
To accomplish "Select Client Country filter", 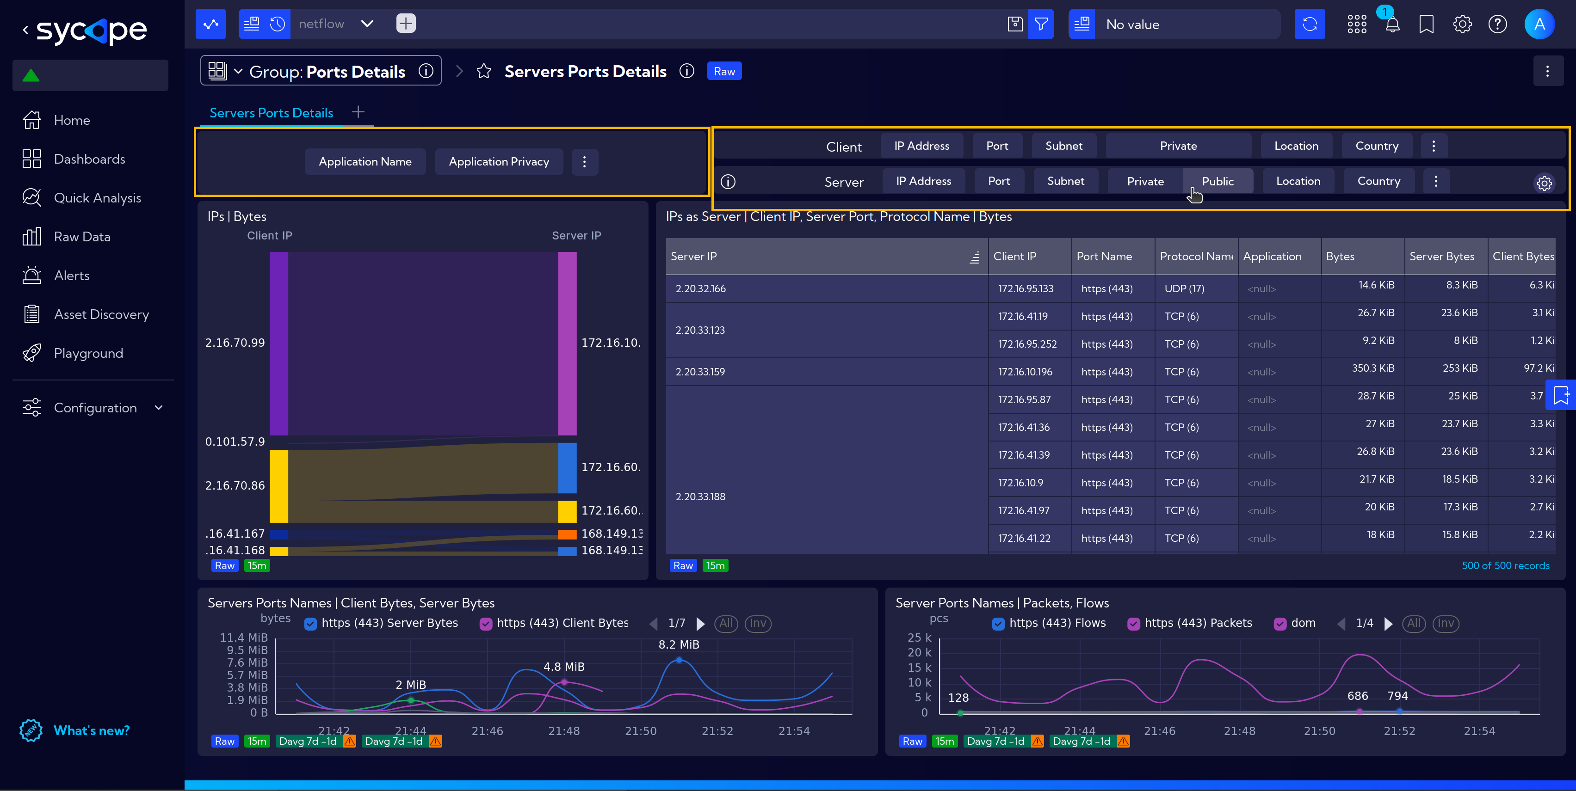I will click(x=1377, y=146).
